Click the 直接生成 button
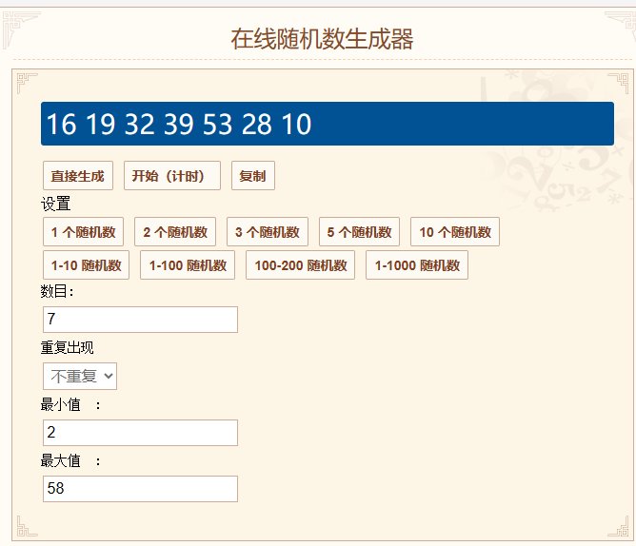This screenshot has width=636, height=546. [78, 176]
